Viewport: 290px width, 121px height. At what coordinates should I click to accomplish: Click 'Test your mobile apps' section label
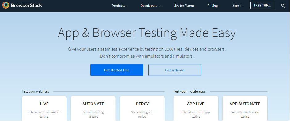[x=190, y=91]
